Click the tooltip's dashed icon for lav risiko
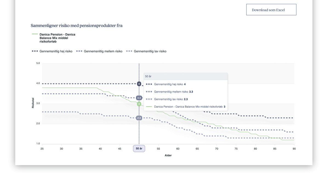329x173 pixels. pyautogui.click(x=149, y=99)
